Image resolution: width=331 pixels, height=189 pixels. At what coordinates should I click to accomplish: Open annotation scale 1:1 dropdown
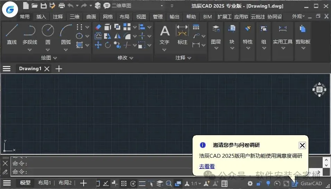pos(196,183)
